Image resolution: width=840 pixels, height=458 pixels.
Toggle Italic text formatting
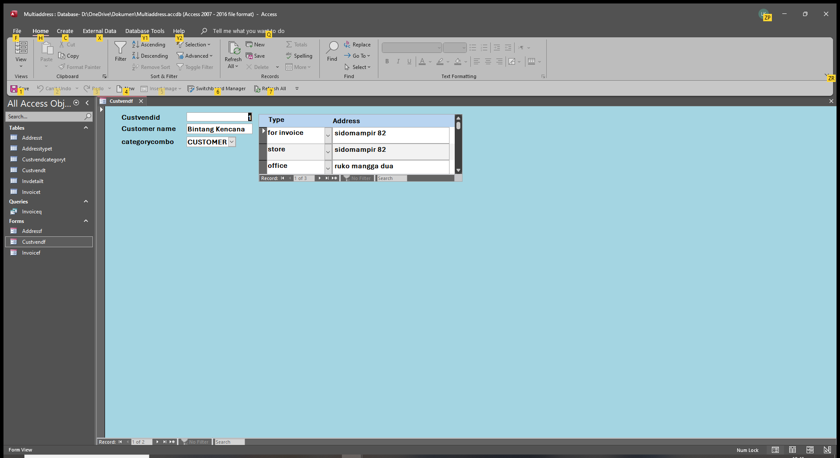tap(398, 62)
